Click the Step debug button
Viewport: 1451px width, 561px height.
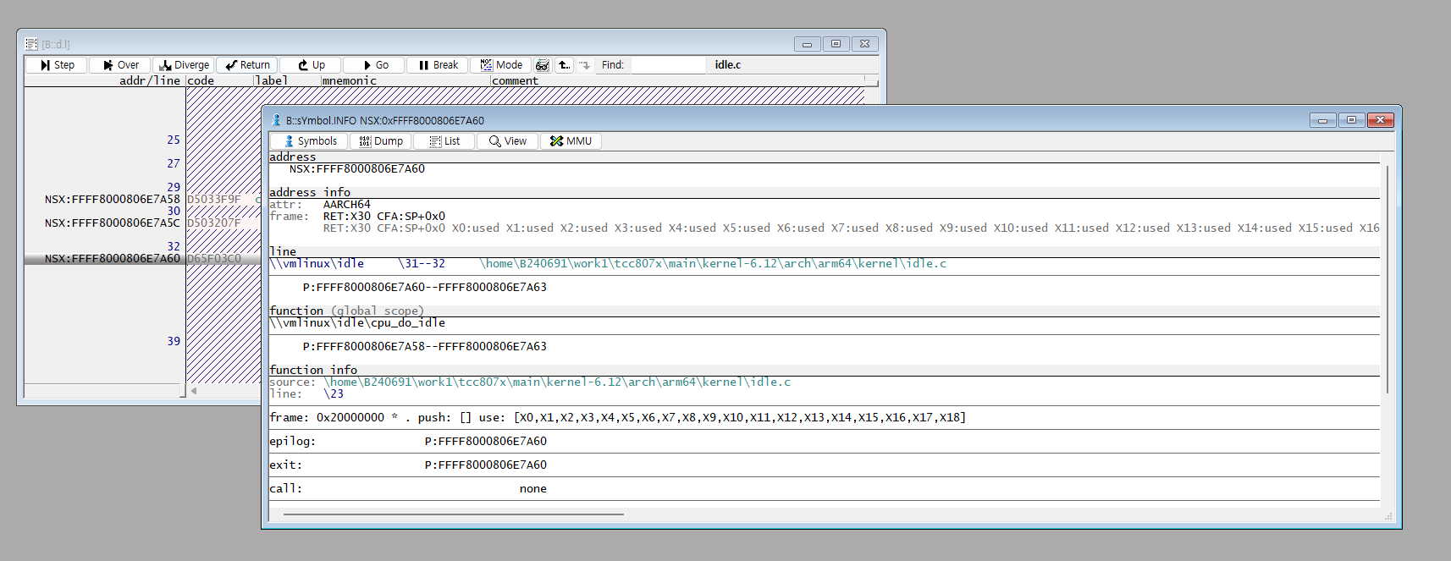pos(57,65)
